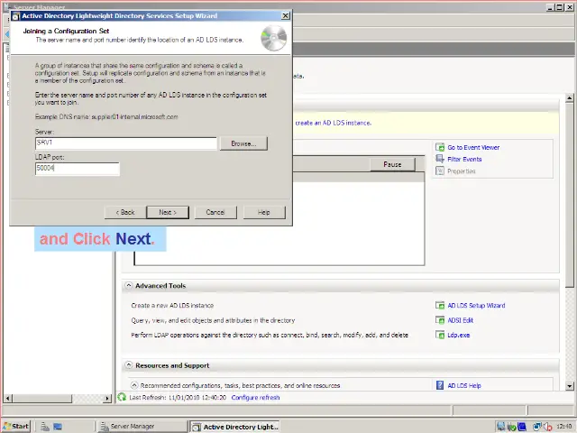Screen dimensions: 577x433
Task: Click the LDAP port input field
Action: point(78,169)
